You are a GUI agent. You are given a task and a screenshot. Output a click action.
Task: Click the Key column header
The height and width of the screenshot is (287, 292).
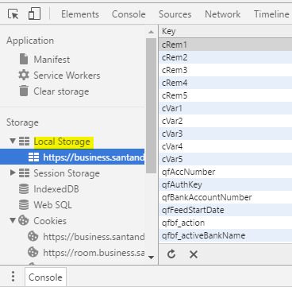tap(225, 31)
